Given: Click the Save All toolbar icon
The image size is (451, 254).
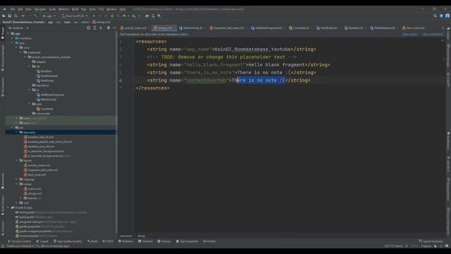Looking at the screenshot, I should 9,16.
